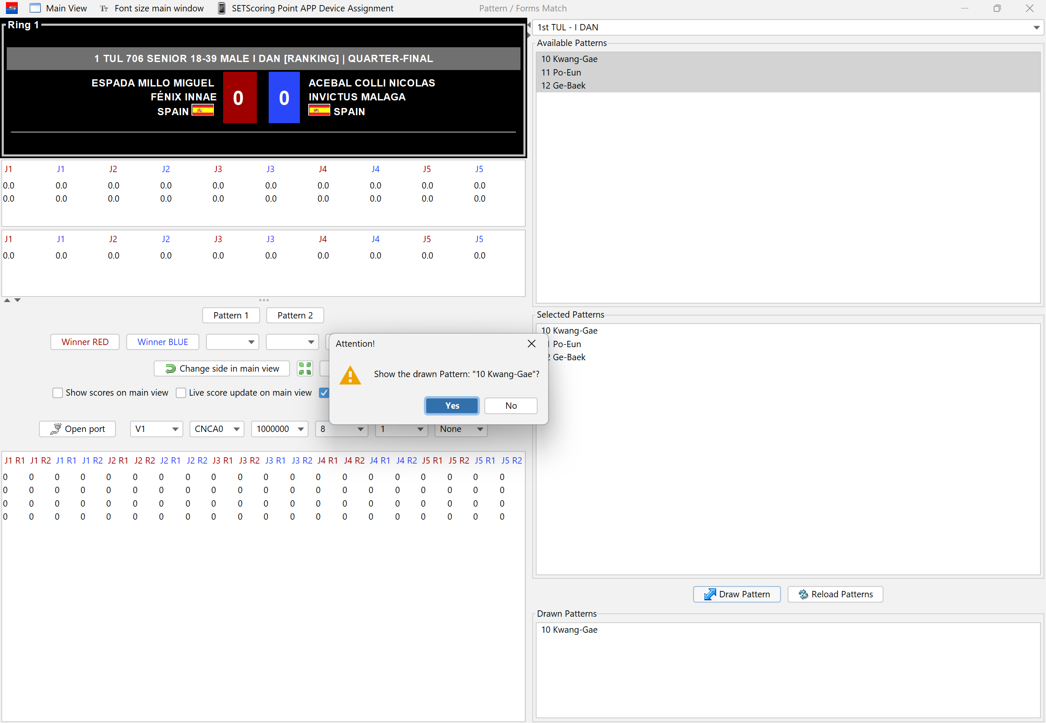
Task: Open the 1000000 baud rate dropdown
Action: [x=280, y=429]
